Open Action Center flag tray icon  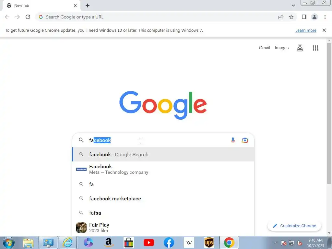coord(283,243)
